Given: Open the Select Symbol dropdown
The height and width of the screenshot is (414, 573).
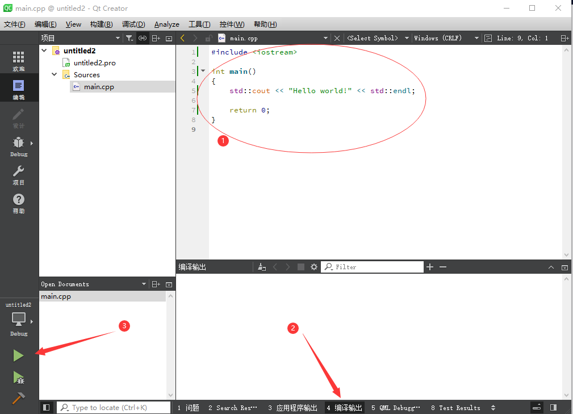Looking at the screenshot, I should coord(407,38).
